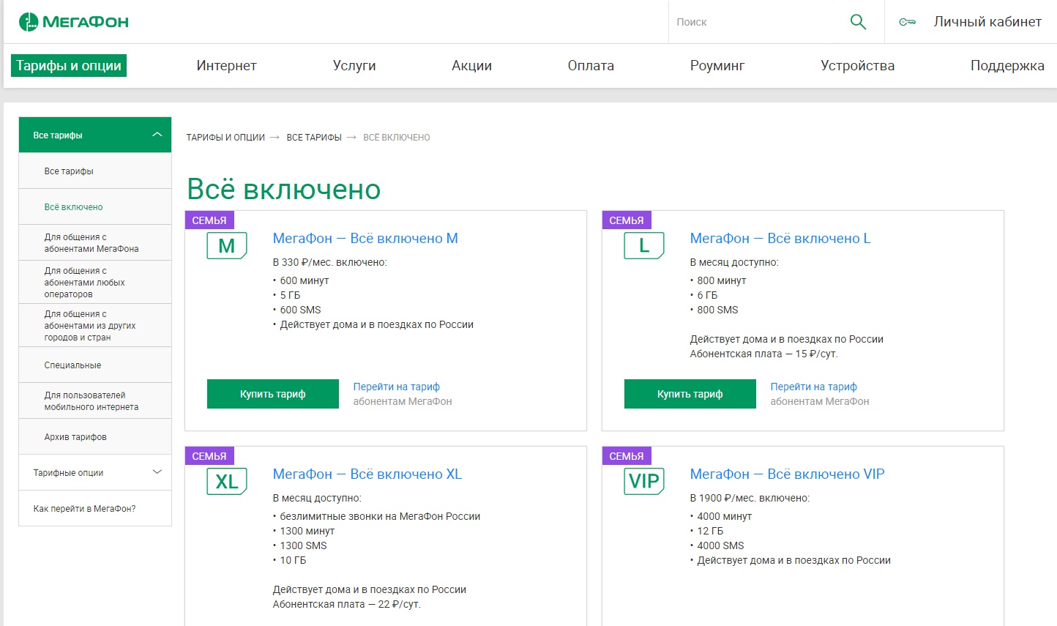Click Купить тариф for Всё включено M
Screen dimensions: 1057x626
(273, 394)
